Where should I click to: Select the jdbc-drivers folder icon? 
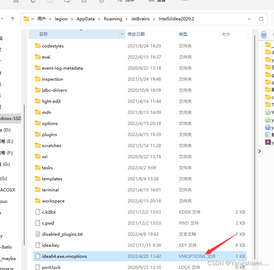(x=37, y=90)
